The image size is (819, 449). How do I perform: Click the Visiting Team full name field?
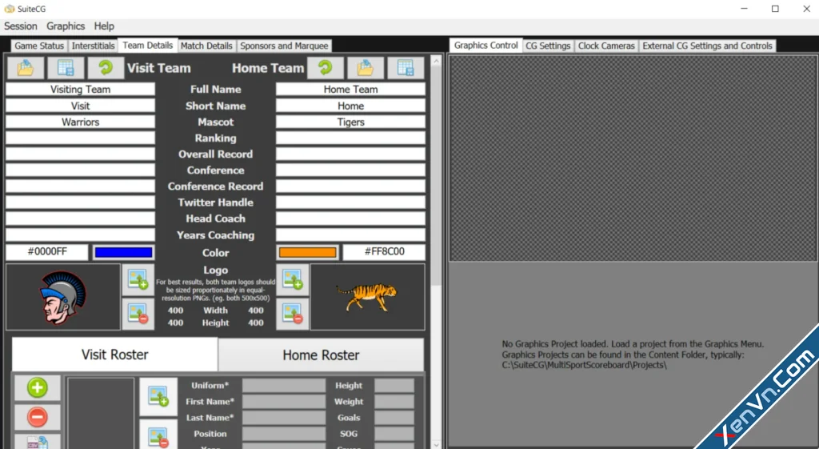tap(81, 90)
